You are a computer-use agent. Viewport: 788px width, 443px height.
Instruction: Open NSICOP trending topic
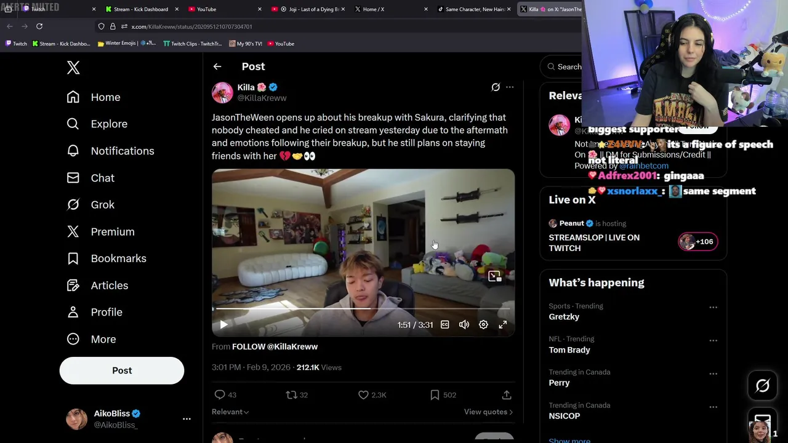(x=565, y=416)
